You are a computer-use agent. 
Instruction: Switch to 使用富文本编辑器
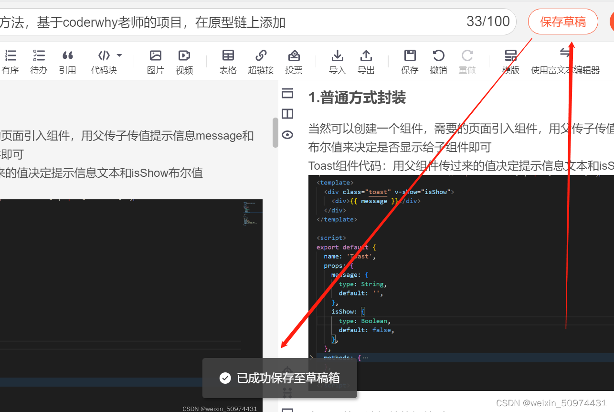(565, 62)
